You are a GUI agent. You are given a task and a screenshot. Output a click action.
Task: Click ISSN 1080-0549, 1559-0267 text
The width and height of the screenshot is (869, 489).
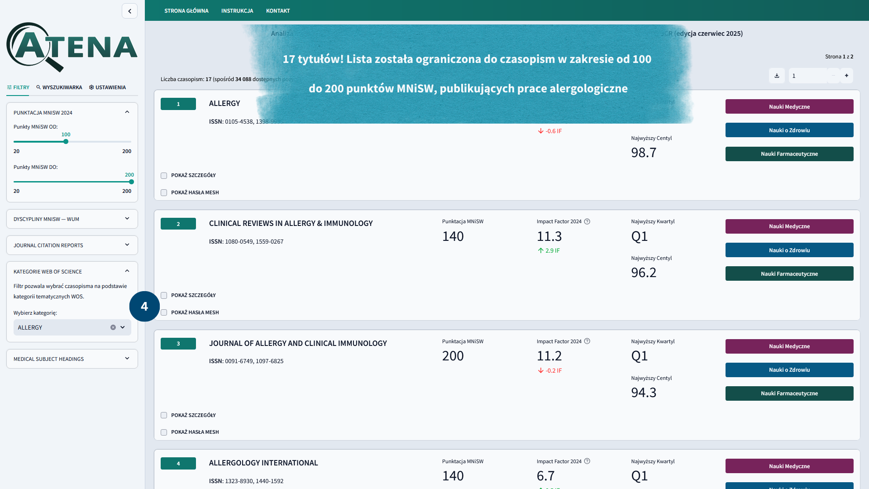coord(246,241)
